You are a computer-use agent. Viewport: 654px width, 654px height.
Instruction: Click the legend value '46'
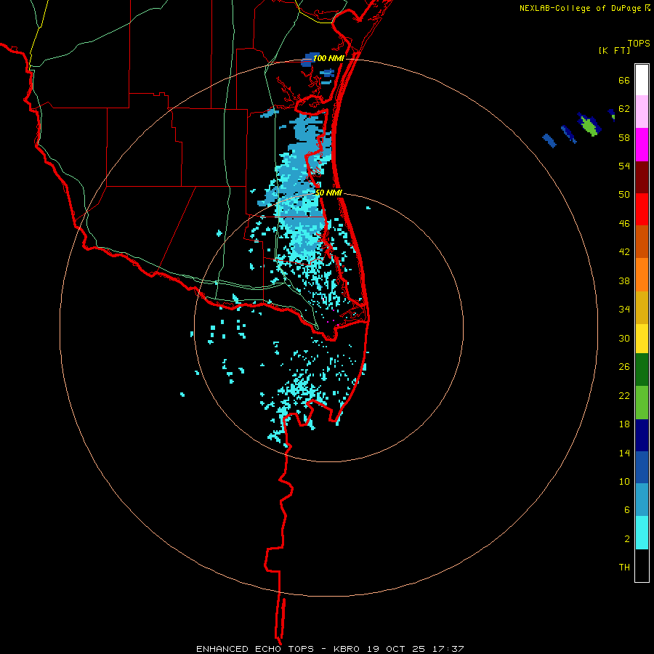[624, 224]
